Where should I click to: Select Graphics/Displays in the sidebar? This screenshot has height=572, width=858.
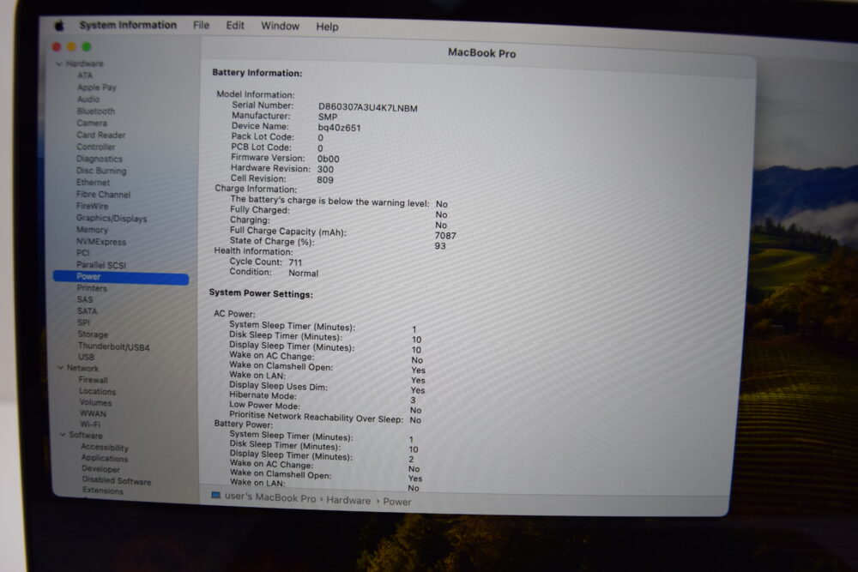(x=112, y=218)
